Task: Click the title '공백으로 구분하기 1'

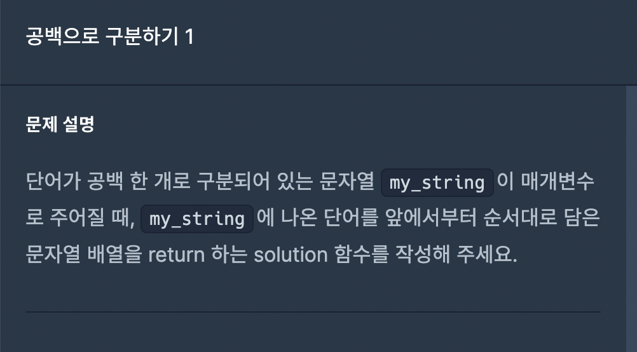Action: click(110, 37)
